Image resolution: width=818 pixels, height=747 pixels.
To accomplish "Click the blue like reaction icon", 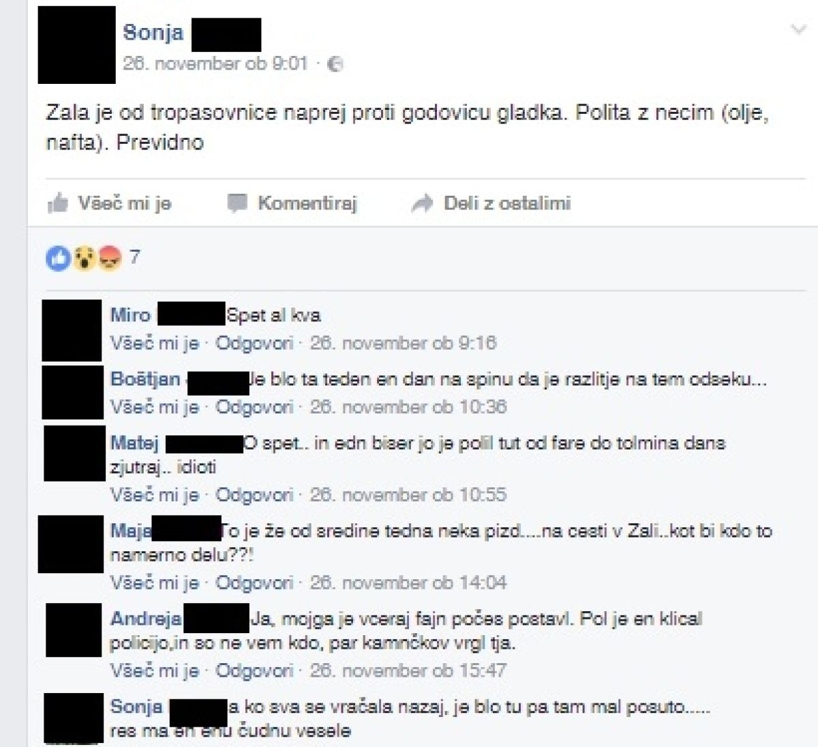I will coord(59,258).
